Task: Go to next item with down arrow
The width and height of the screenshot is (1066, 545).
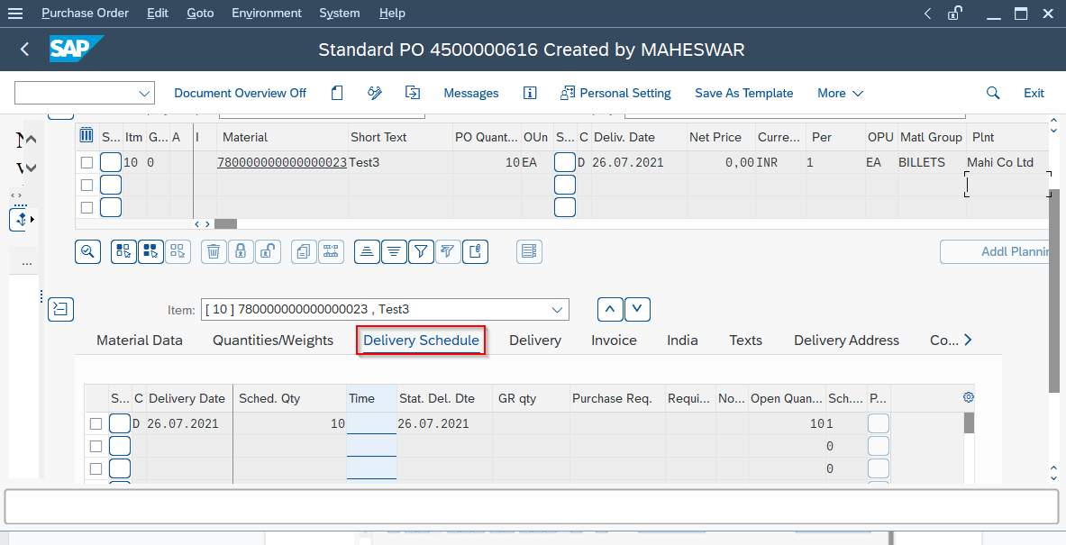Action: point(638,309)
